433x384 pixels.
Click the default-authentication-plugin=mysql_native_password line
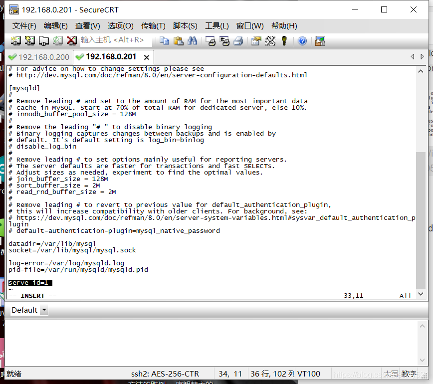click(114, 230)
